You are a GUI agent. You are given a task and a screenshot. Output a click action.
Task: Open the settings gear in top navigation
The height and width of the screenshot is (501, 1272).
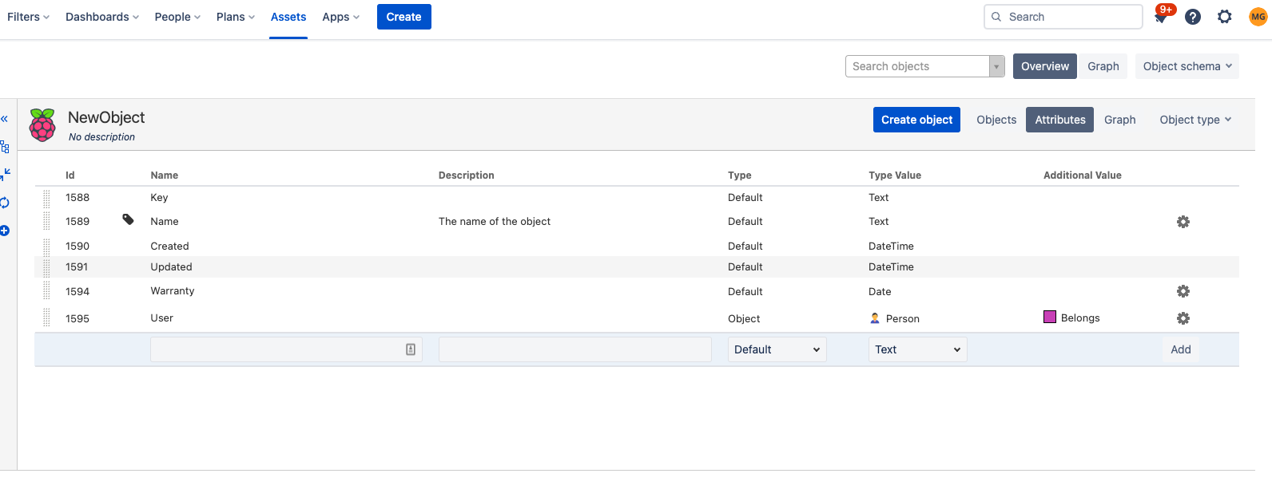pyautogui.click(x=1225, y=17)
